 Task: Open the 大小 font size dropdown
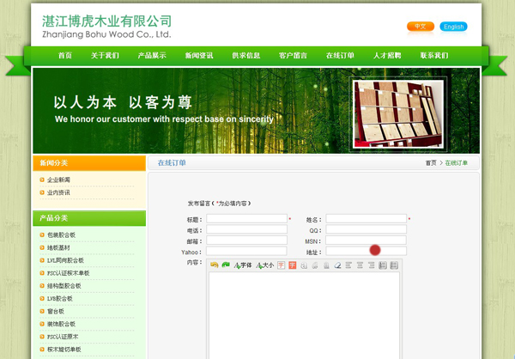[265, 265]
